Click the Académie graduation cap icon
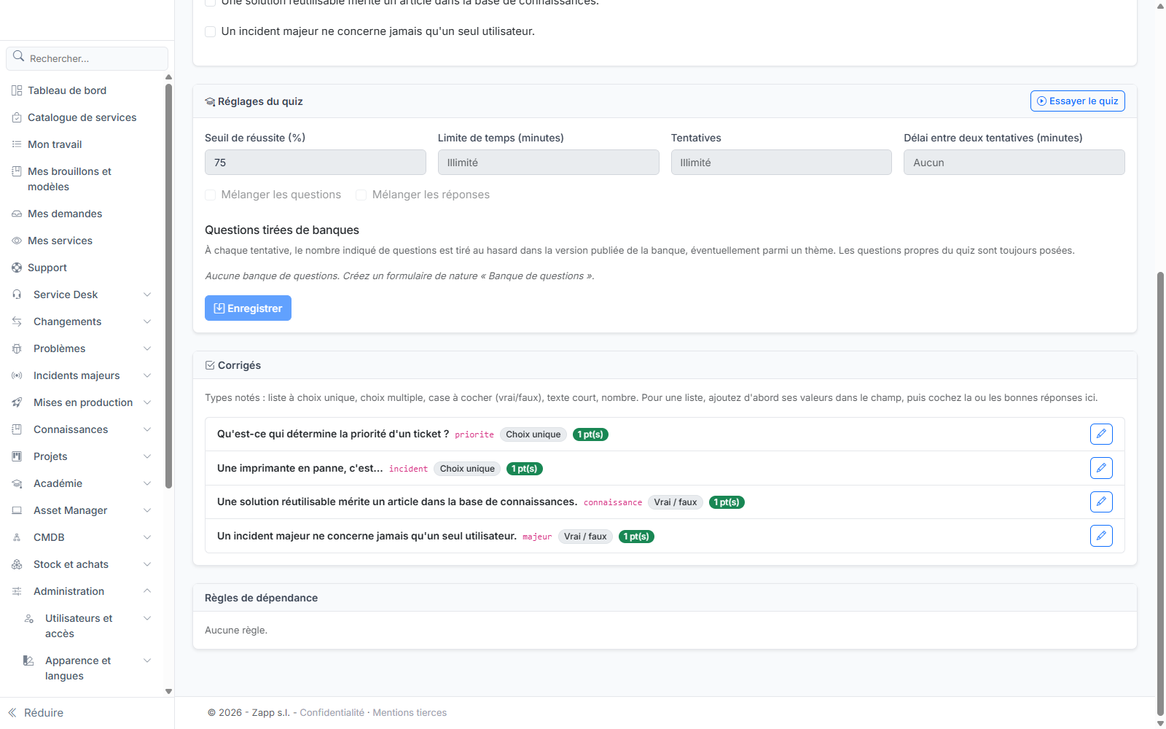 tap(17, 483)
